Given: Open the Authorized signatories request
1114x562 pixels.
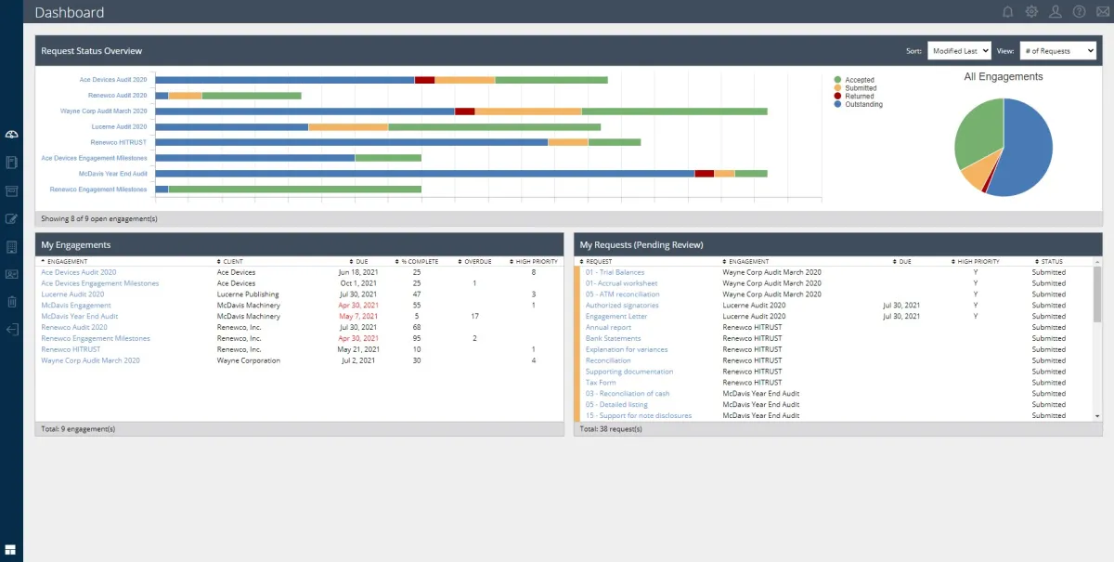Looking at the screenshot, I should [622, 306].
